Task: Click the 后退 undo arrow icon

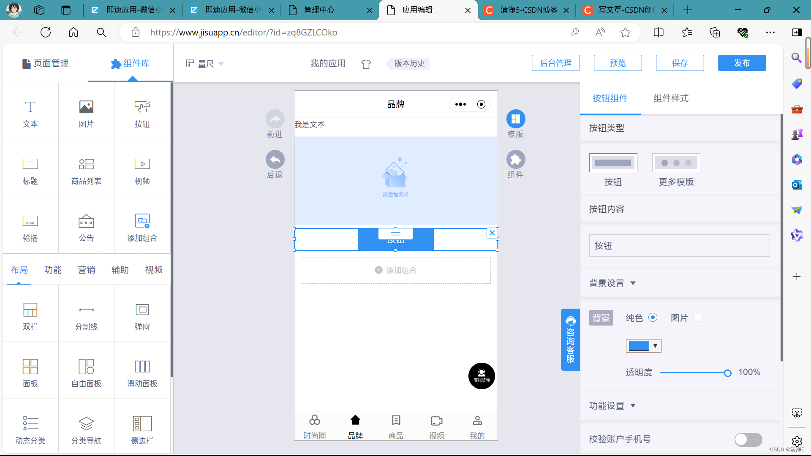Action: (x=275, y=160)
